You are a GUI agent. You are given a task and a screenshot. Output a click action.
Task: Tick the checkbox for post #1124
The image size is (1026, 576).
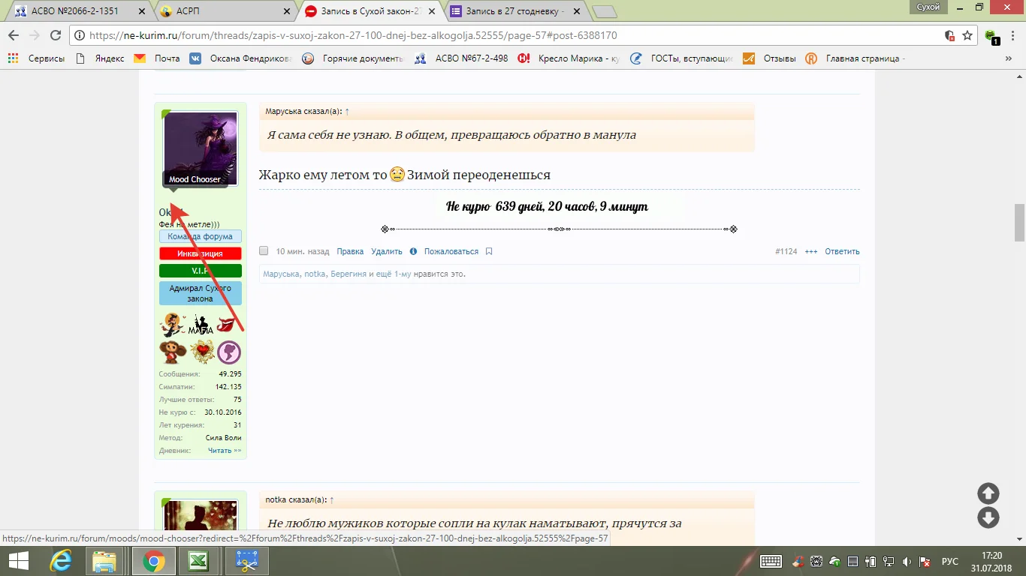coord(264,251)
